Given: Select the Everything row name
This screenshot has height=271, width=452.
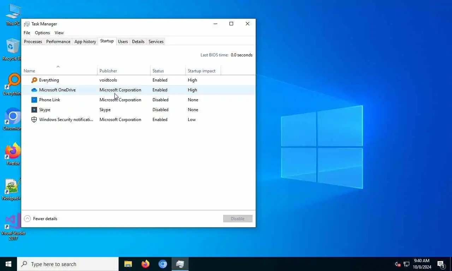Looking at the screenshot, I should tap(49, 80).
